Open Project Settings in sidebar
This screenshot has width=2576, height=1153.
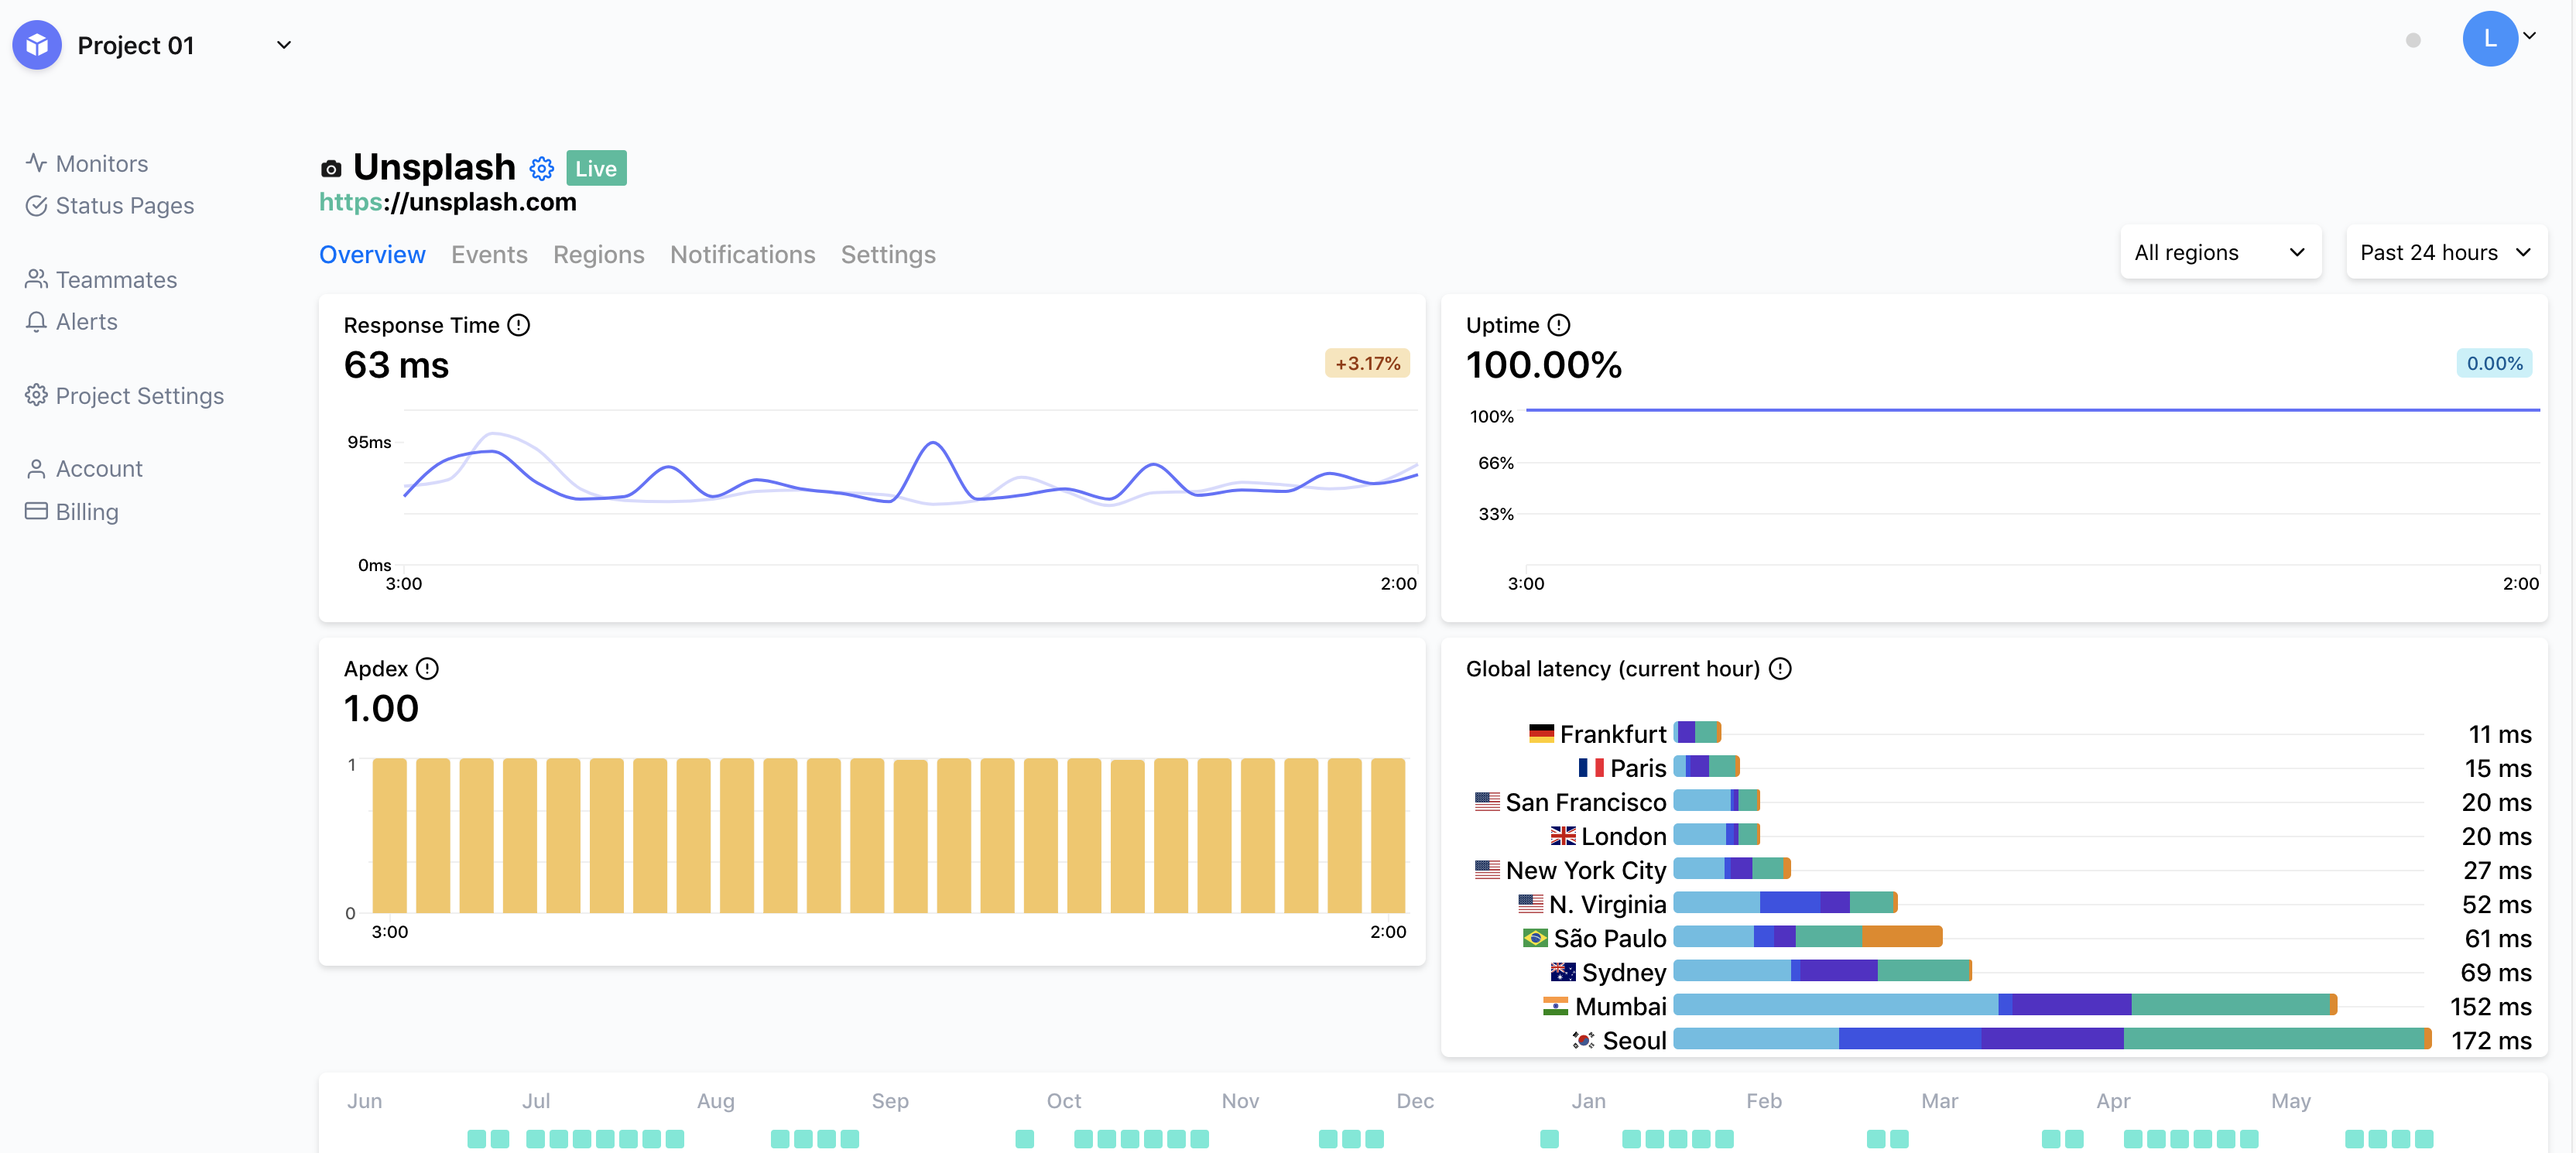(x=139, y=395)
